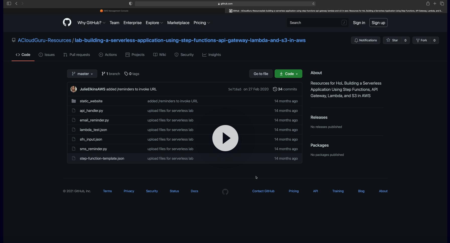The image size is (450, 243).
Task: Focus the GitHub search field
Action: click(x=318, y=23)
